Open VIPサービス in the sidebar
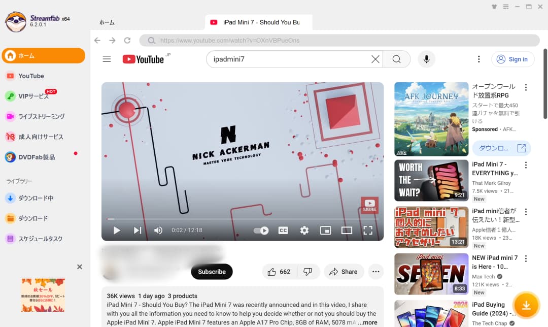 33,96
